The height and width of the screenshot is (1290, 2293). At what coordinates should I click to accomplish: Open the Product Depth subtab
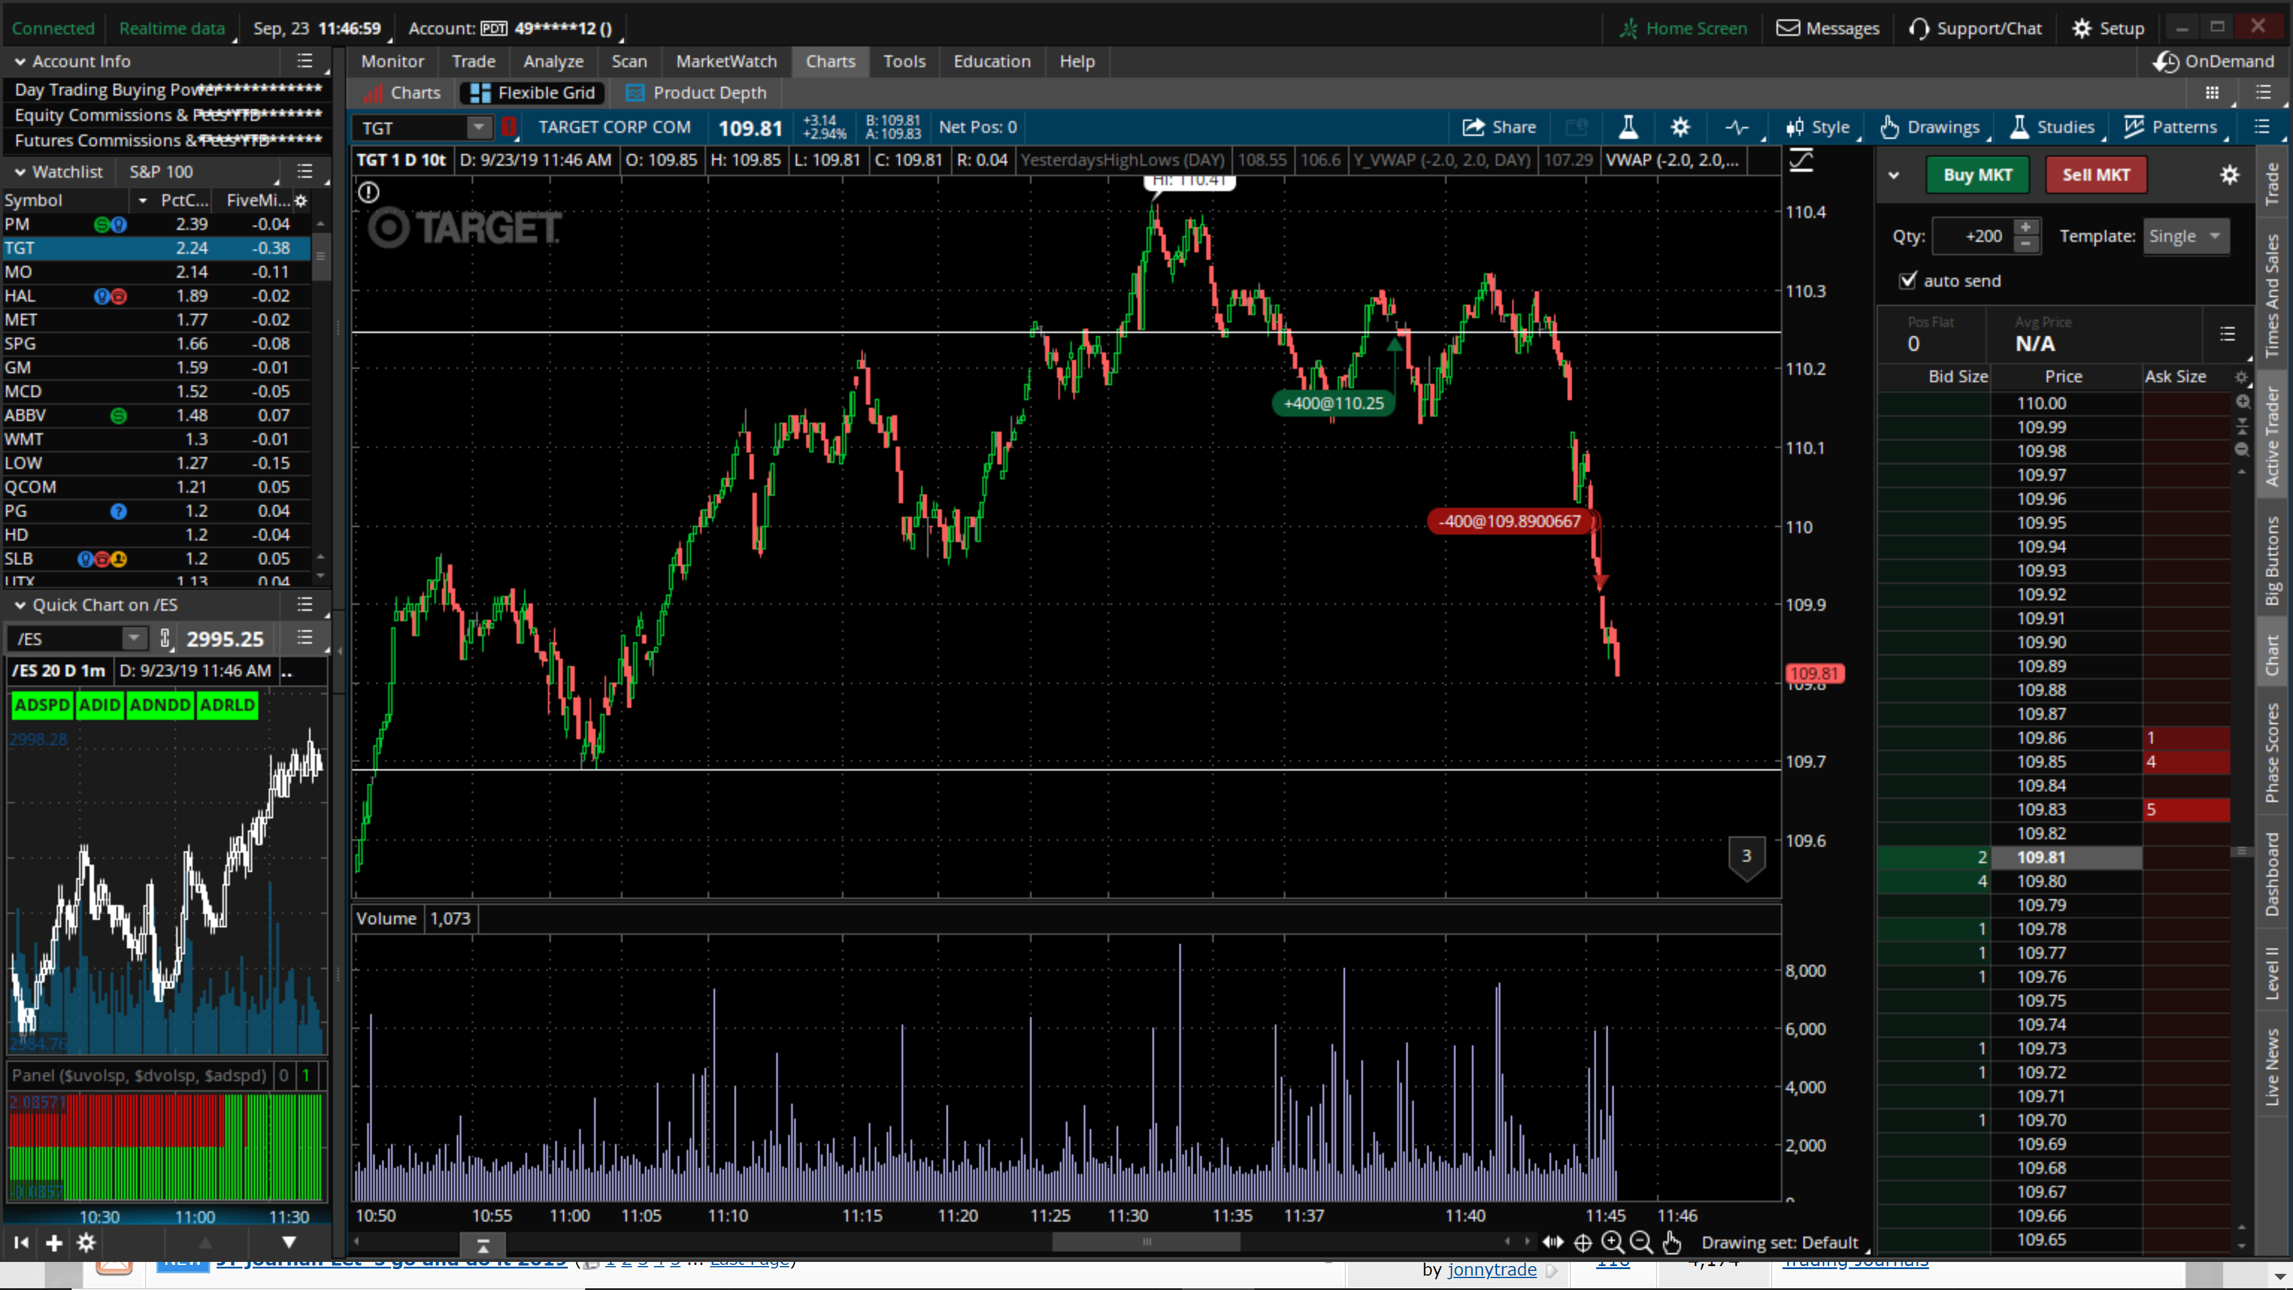696,93
